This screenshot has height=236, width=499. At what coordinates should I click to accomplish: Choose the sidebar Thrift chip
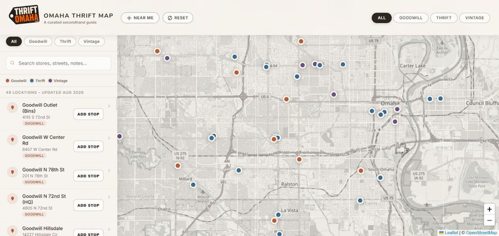click(x=65, y=42)
